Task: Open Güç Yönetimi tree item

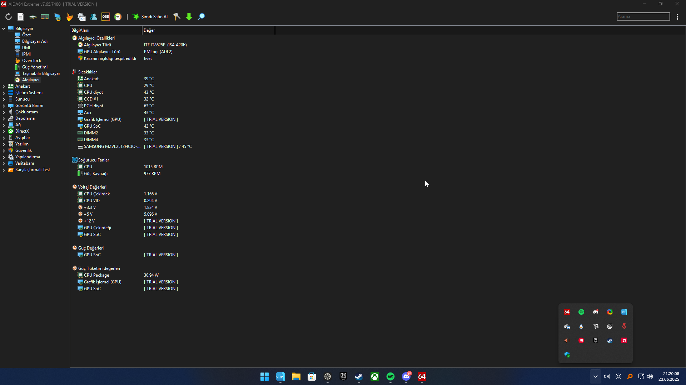Action: click(35, 67)
